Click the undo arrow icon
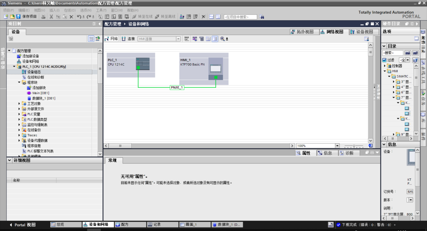Image resolution: width=427 pixels, height=231 pixels. tap(80, 16)
